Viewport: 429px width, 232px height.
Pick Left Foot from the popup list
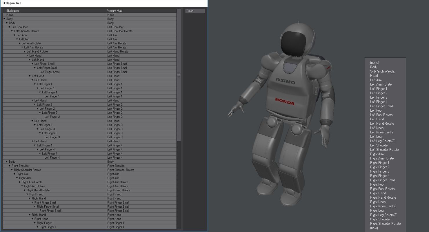[x=376, y=110]
